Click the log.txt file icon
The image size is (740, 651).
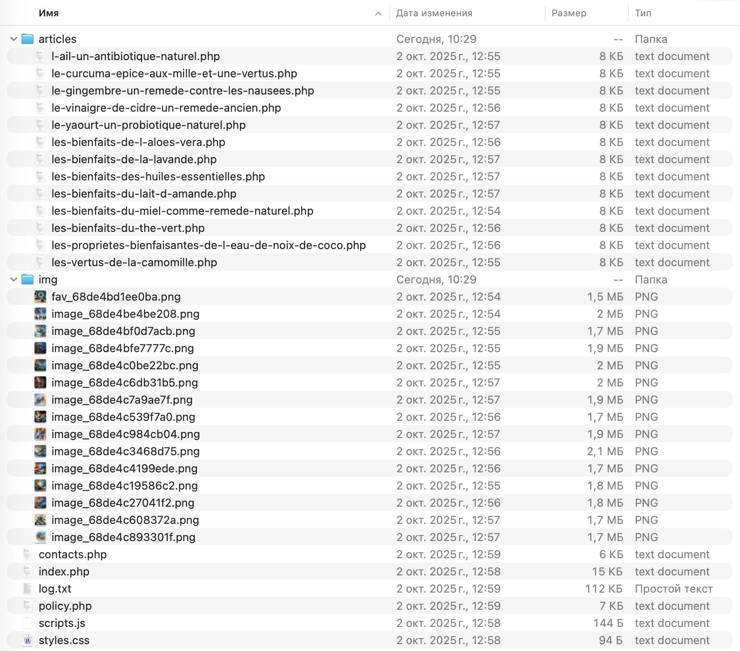27,589
